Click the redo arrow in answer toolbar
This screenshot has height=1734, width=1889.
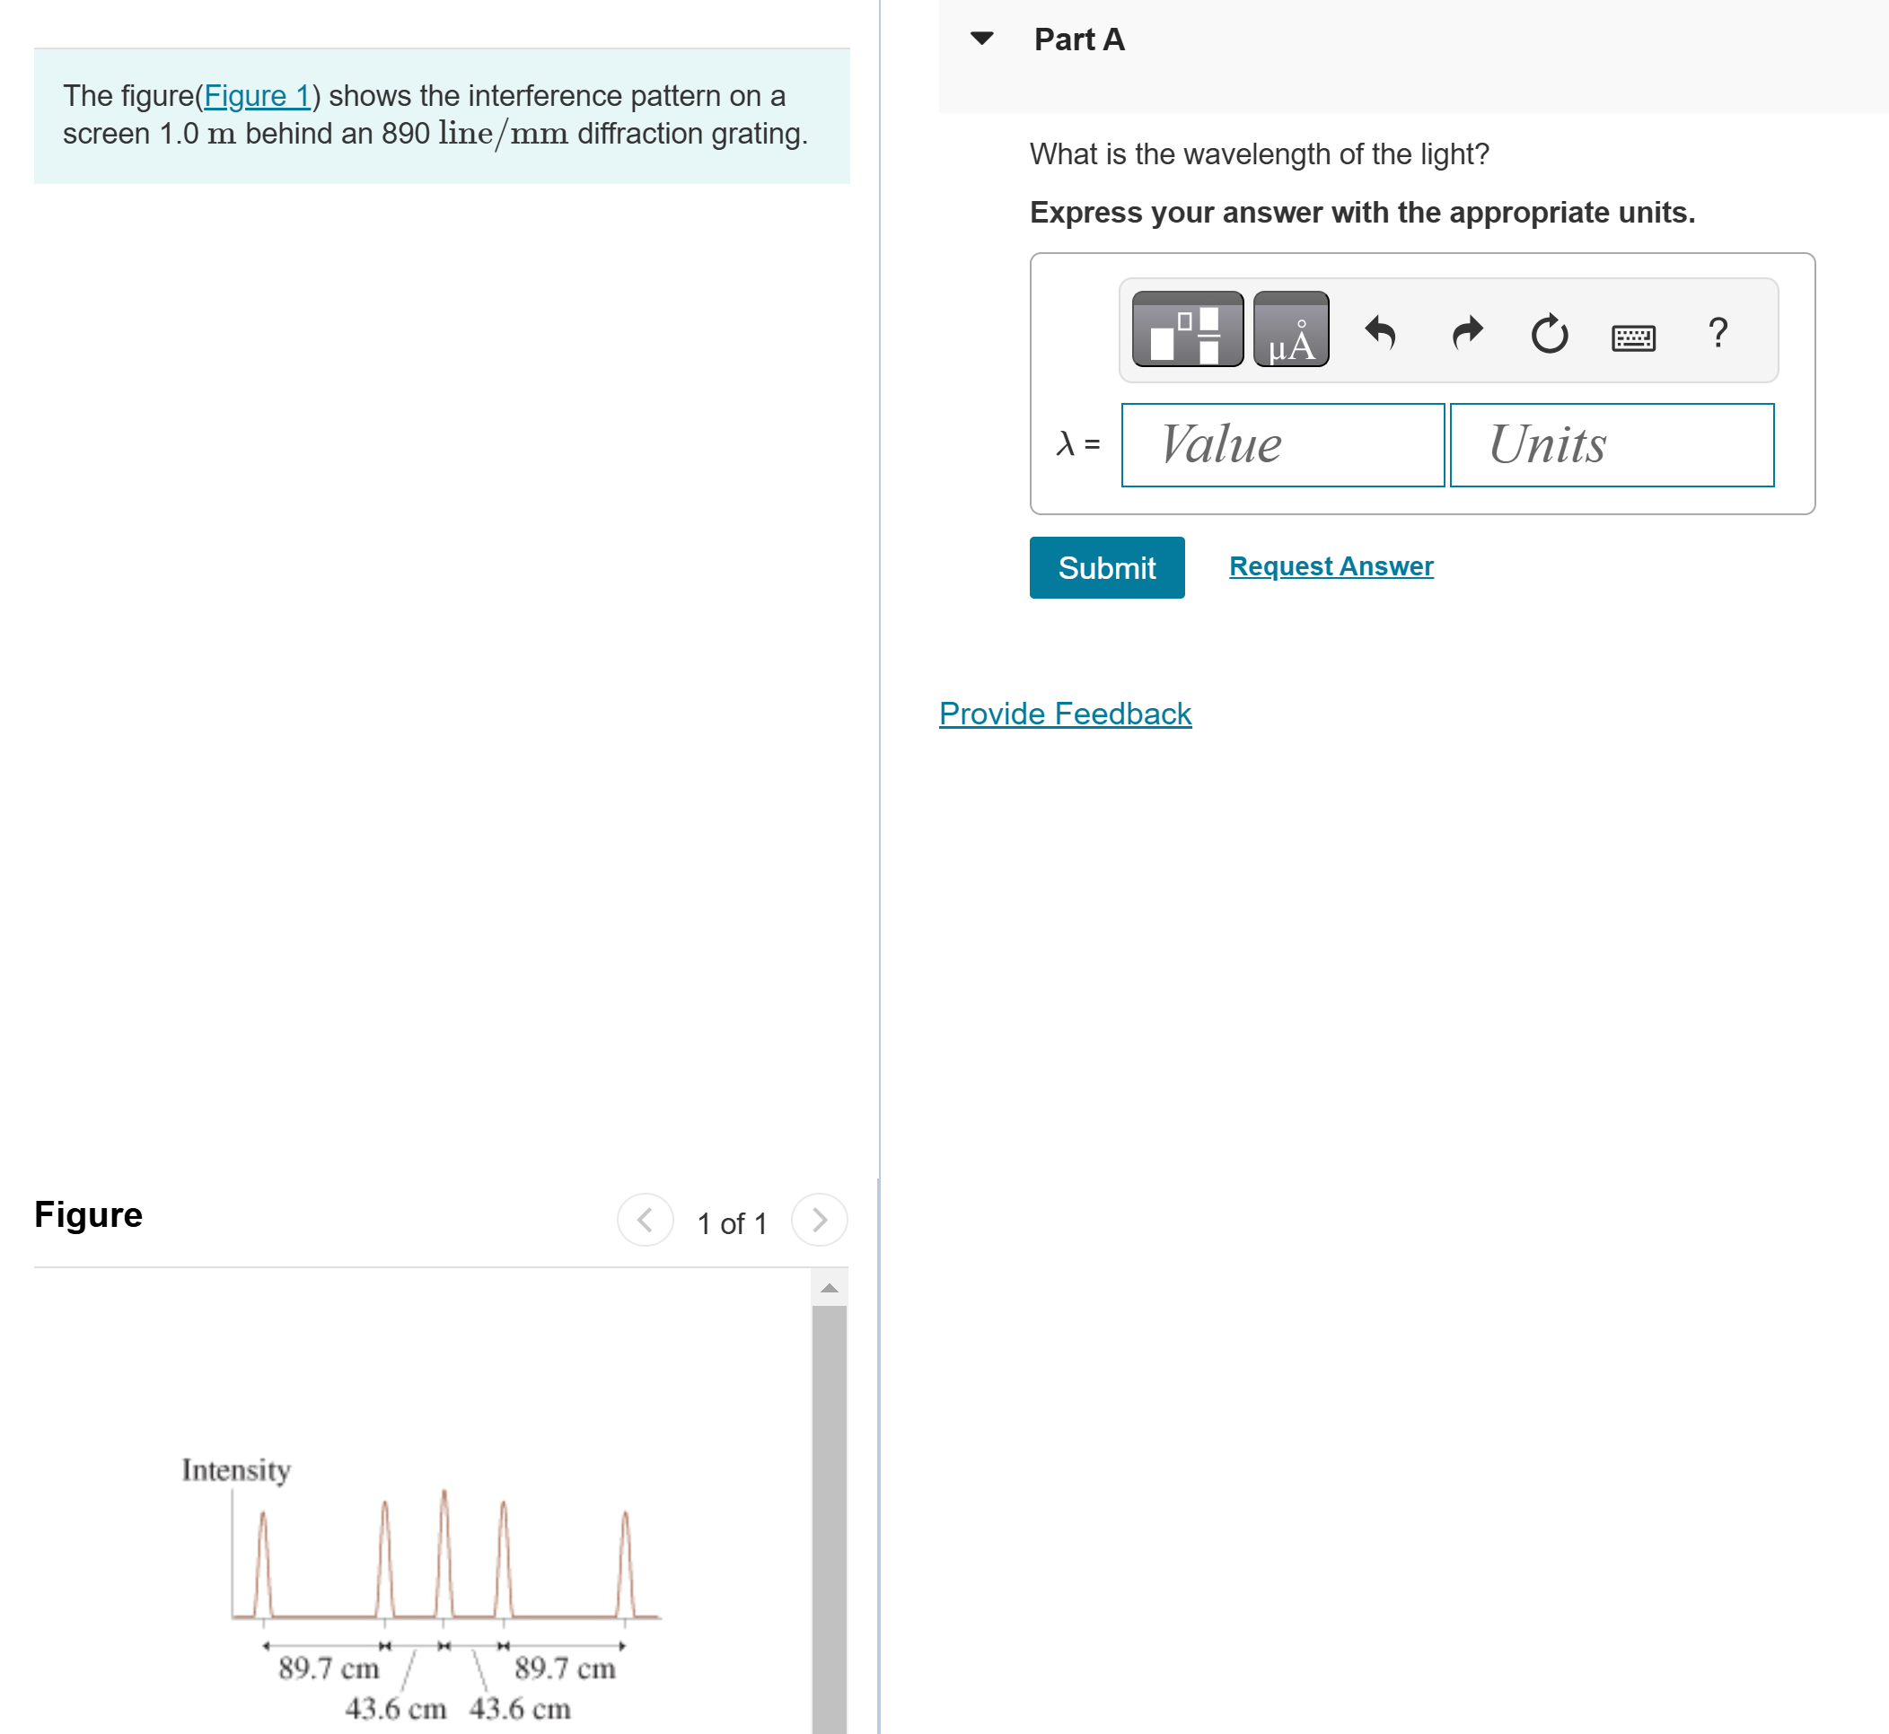point(1466,333)
